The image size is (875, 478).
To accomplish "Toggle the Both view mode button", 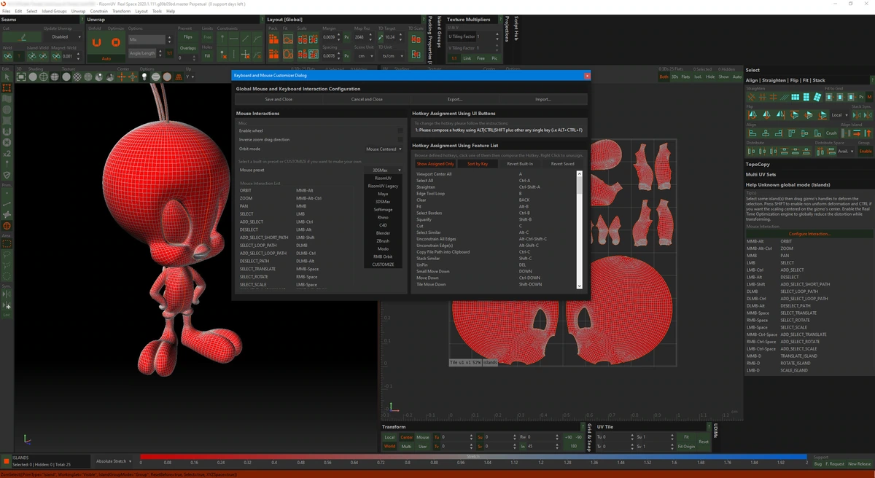I will (664, 77).
